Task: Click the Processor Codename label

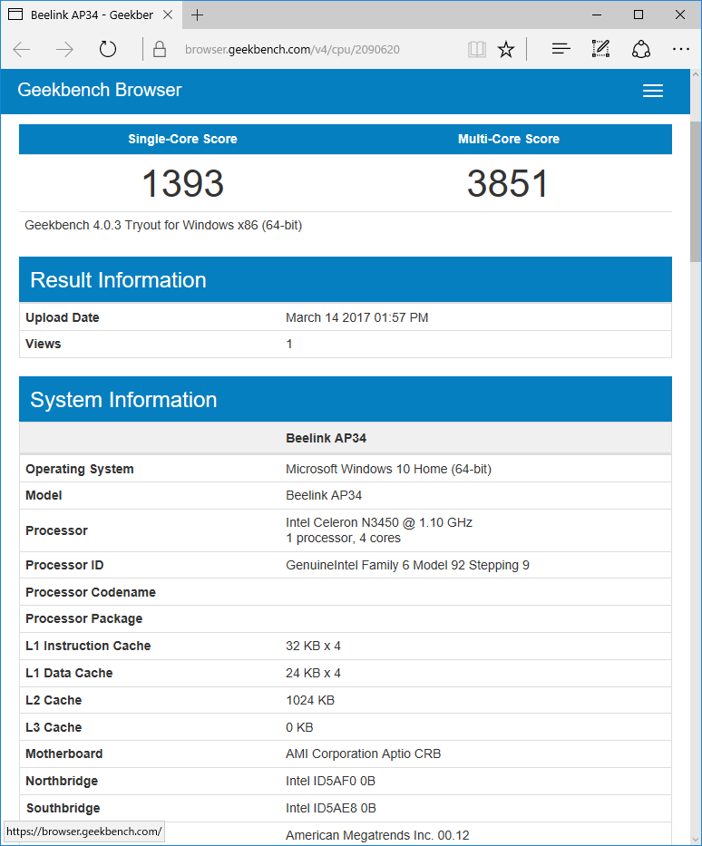Action: (91, 592)
